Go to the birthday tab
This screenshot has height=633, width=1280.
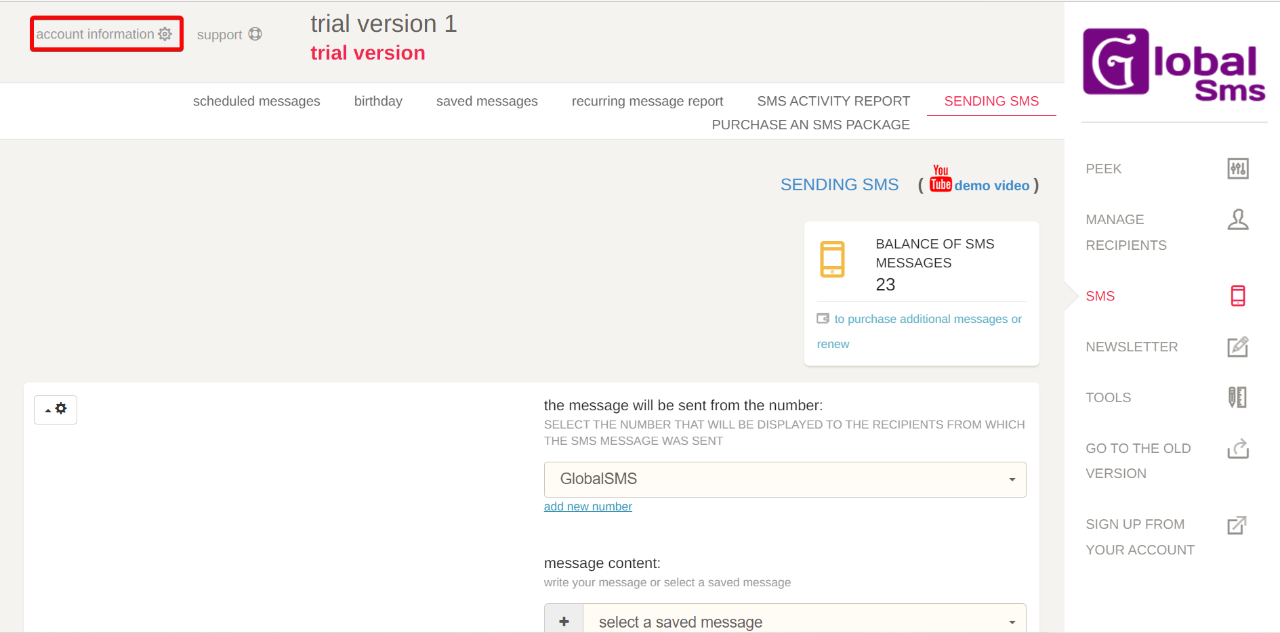point(378,101)
